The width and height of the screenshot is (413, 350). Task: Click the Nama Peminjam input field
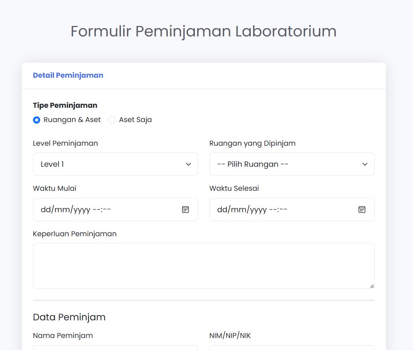pyautogui.click(x=115, y=348)
